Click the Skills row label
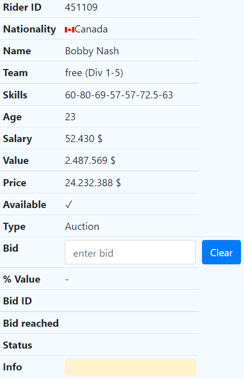The width and height of the screenshot is (244, 379). pyautogui.click(x=15, y=95)
